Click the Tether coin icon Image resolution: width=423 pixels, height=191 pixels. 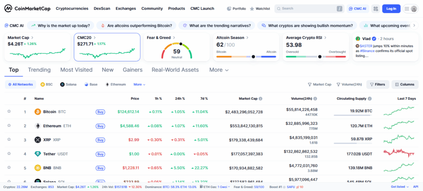click(38, 154)
